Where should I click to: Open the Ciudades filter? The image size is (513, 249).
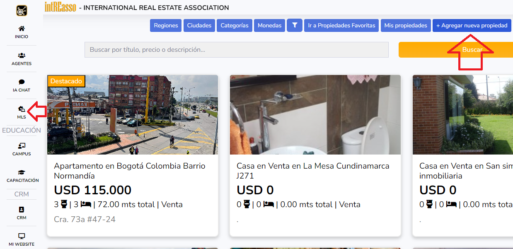click(x=199, y=25)
